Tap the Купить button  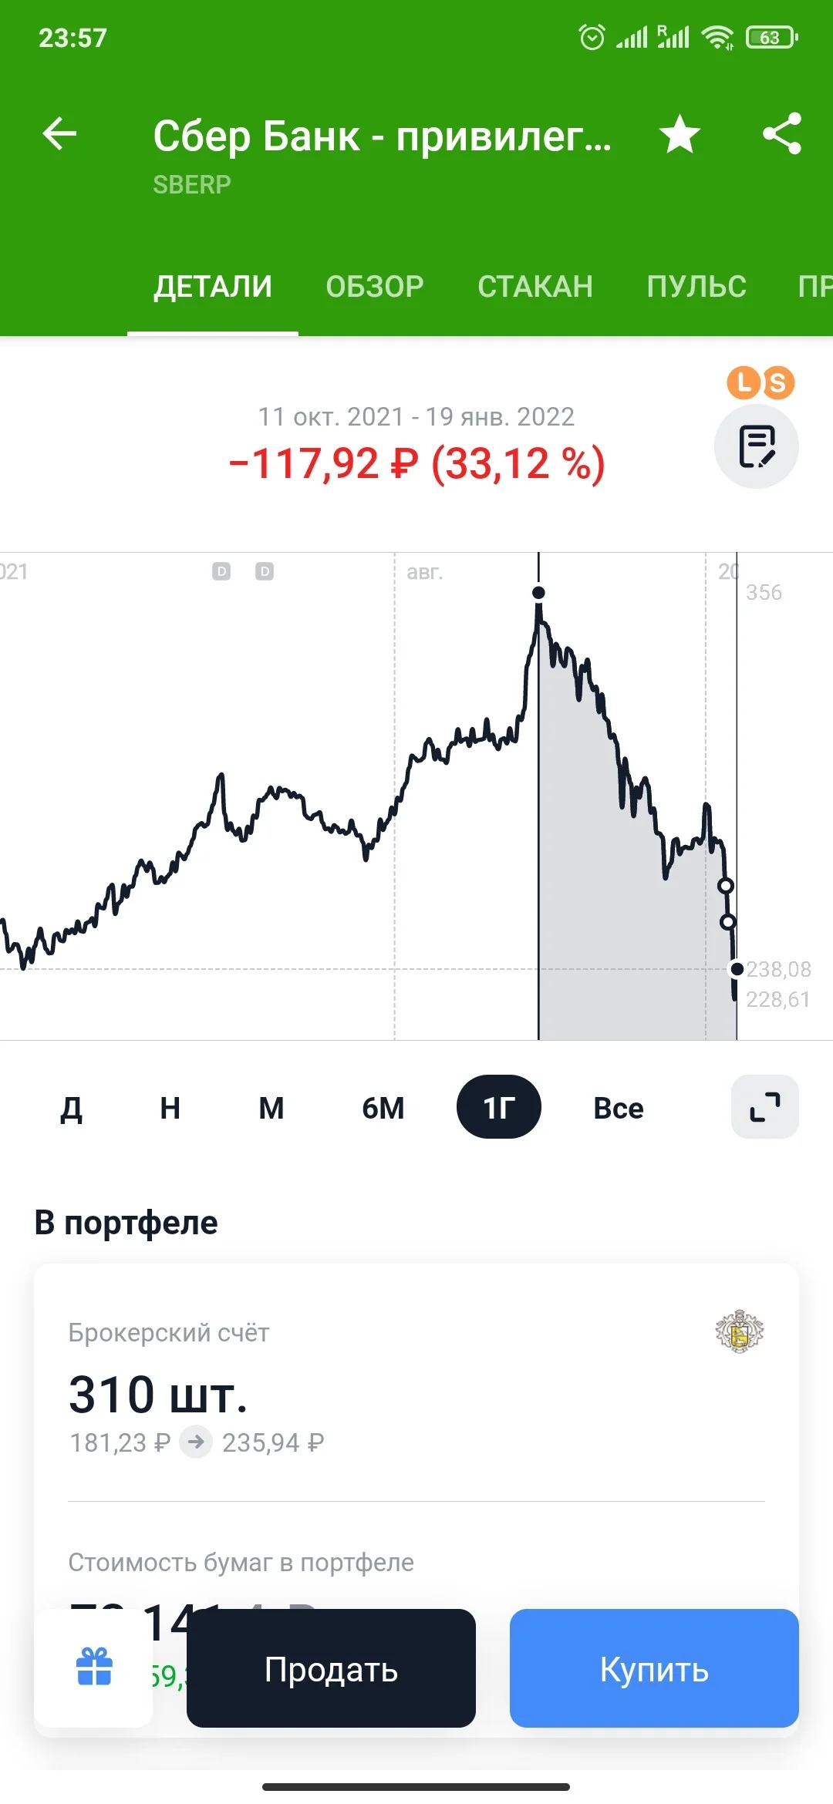[654, 1668]
